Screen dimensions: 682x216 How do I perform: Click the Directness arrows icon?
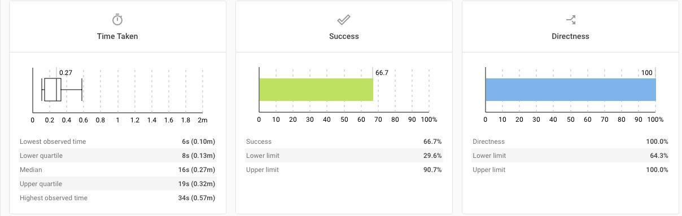coord(570,20)
